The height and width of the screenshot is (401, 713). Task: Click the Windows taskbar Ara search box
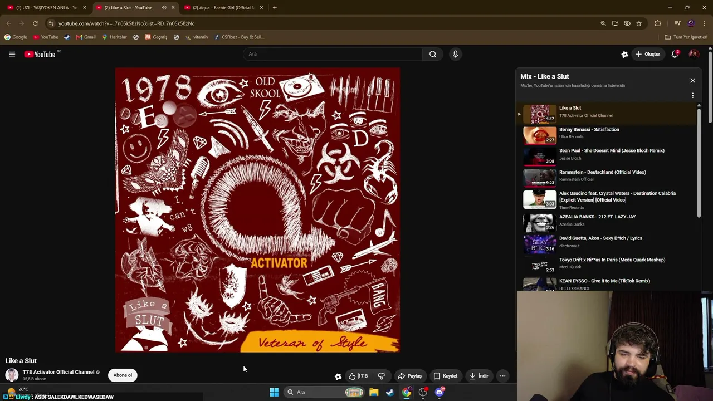coord(324,392)
